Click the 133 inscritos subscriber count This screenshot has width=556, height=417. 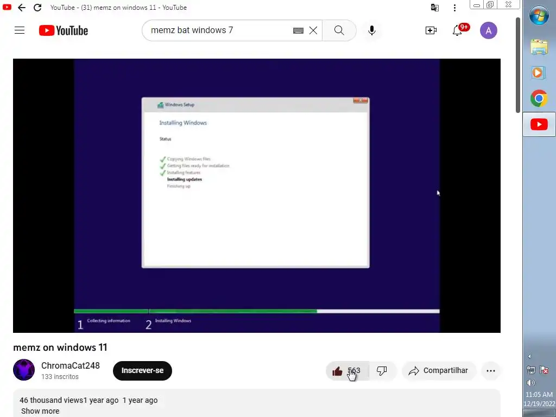(x=60, y=377)
